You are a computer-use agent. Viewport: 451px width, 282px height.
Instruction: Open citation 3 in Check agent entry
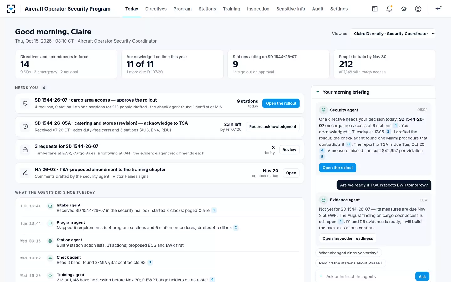150,262
